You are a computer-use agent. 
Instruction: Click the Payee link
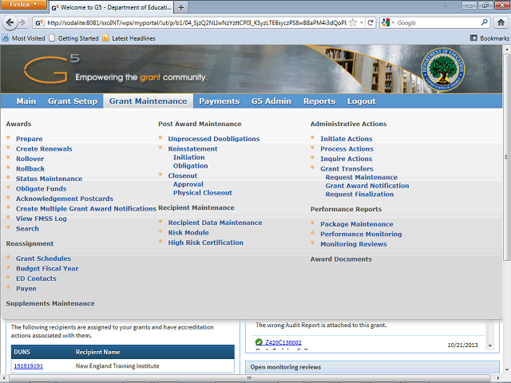coord(26,289)
